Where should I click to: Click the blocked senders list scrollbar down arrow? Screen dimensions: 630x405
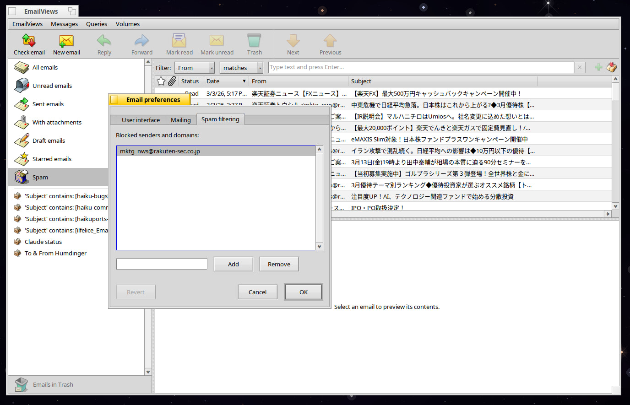click(319, 247)
